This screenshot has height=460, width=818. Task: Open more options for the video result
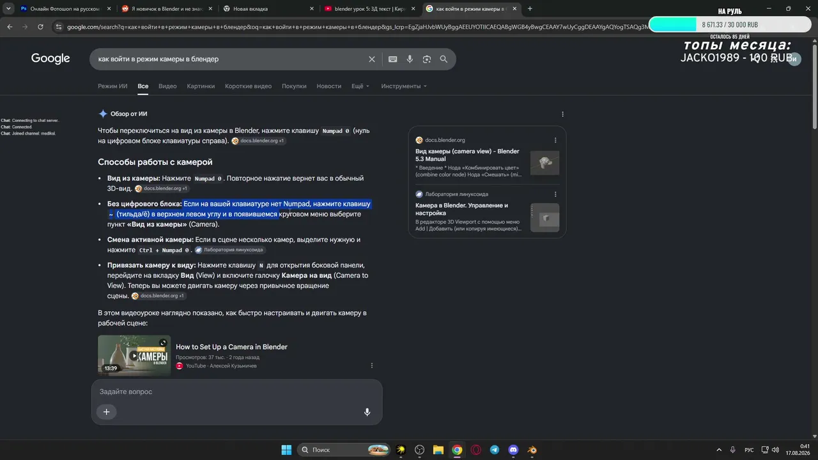point(372,365)
